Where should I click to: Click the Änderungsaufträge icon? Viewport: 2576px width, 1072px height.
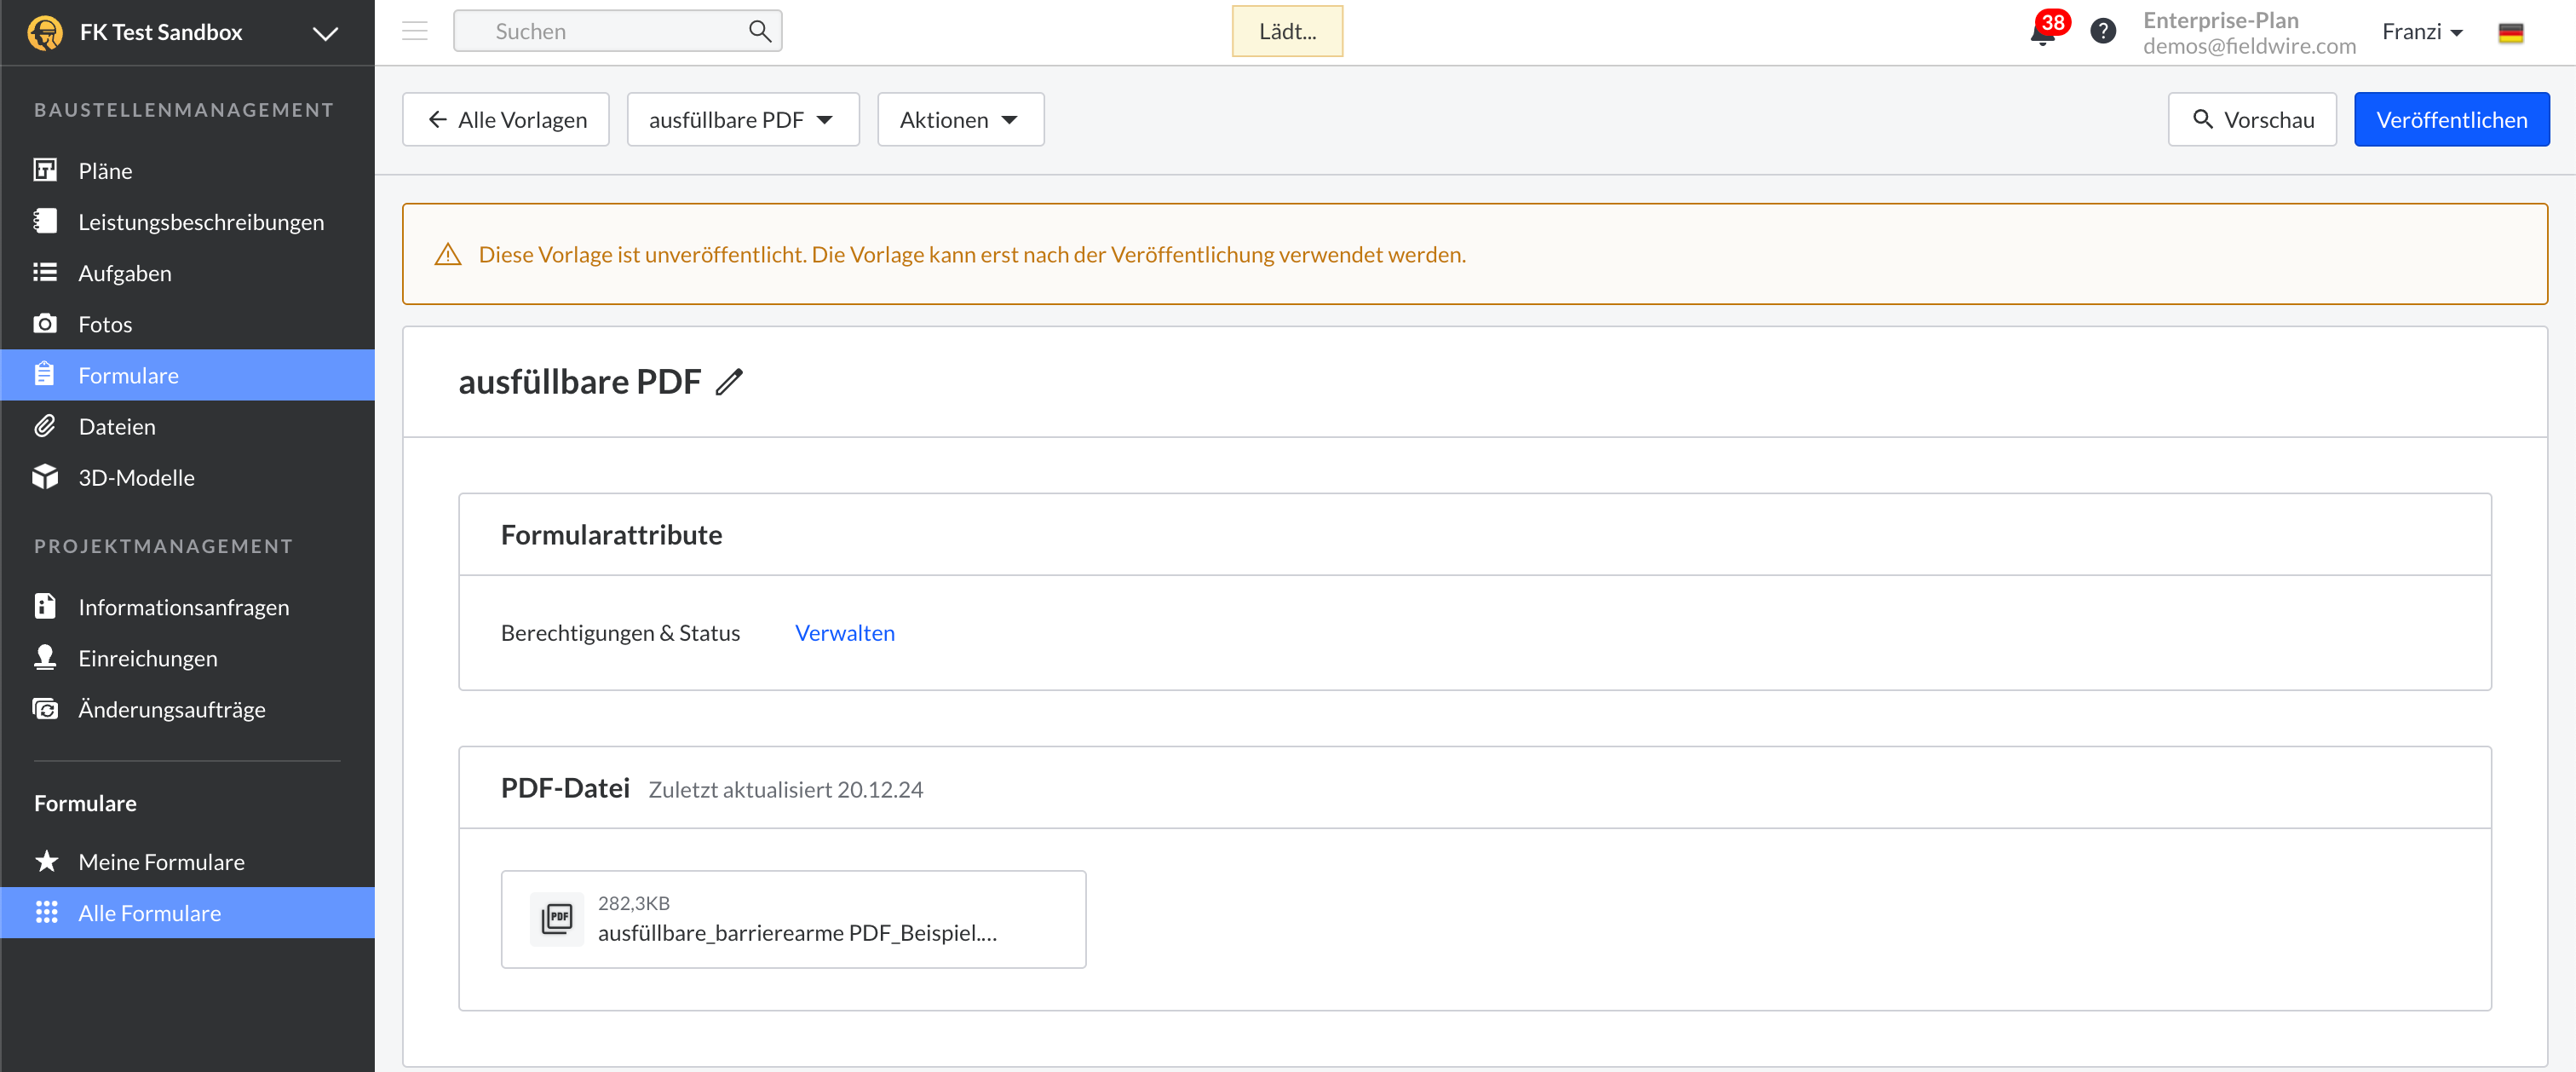coord(45,708)
